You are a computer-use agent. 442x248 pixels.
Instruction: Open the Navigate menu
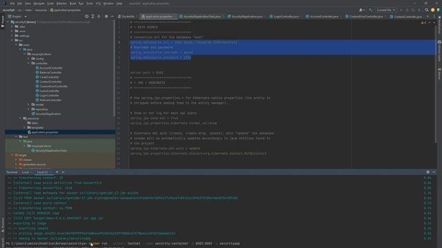click(x=39, y=3)
